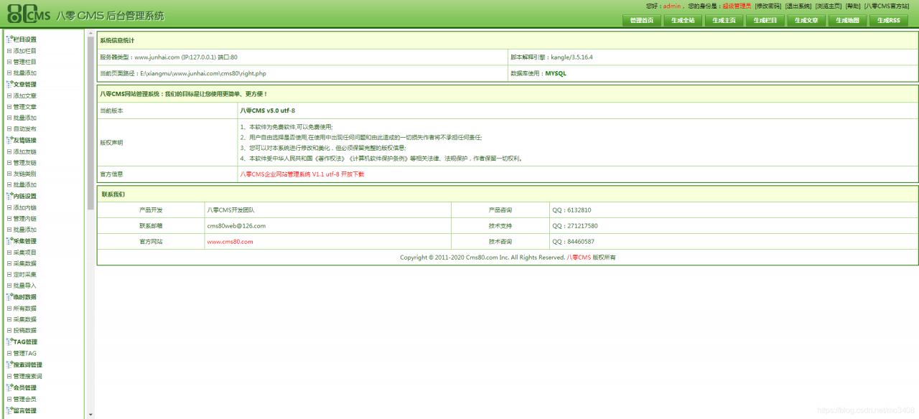This screenshot has height=419, width=919.
Task: Open 批量导入 in the sidebar
Action: click(x=24, y=286)
